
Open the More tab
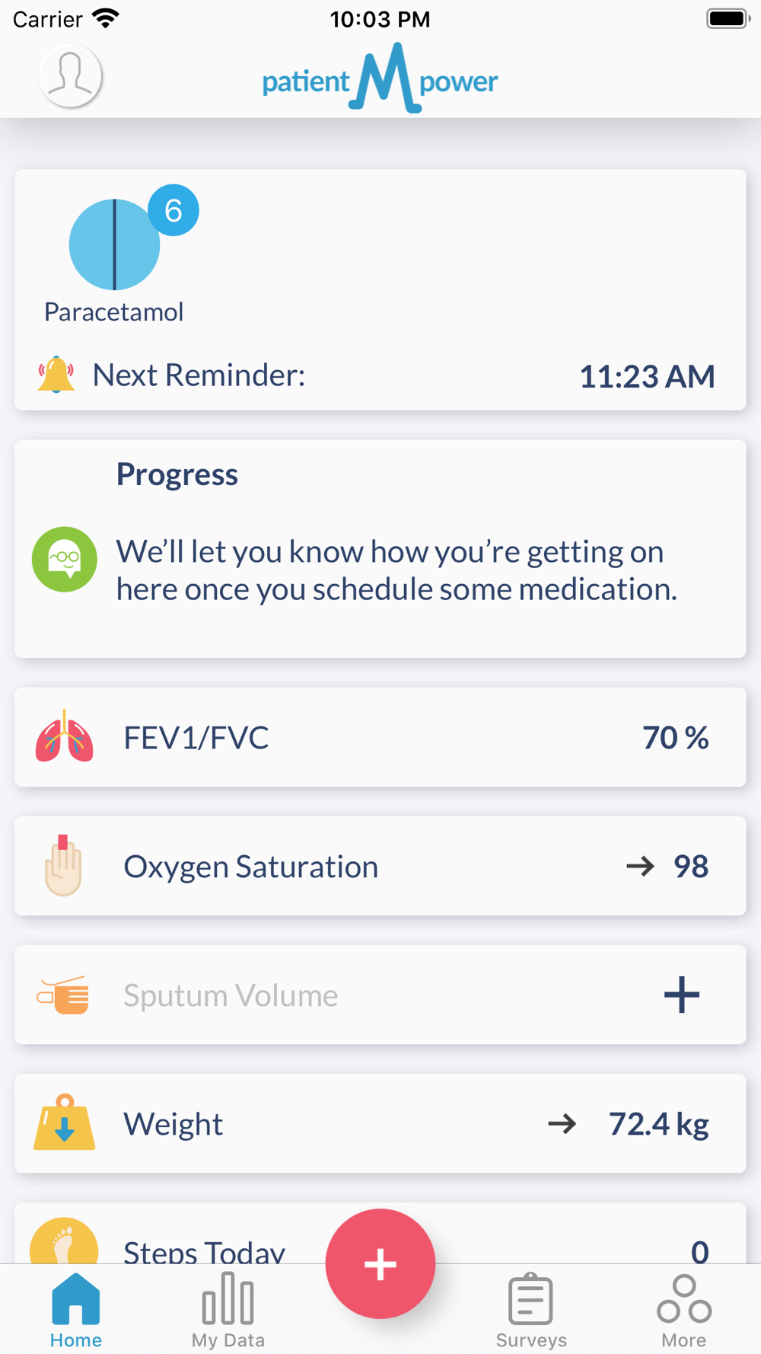point(684,1311)
